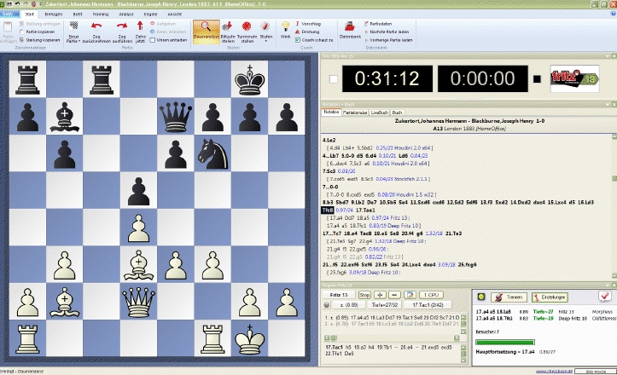Click black square right of clock
Viewport: 617px width, 375px height.
[537, 79]
